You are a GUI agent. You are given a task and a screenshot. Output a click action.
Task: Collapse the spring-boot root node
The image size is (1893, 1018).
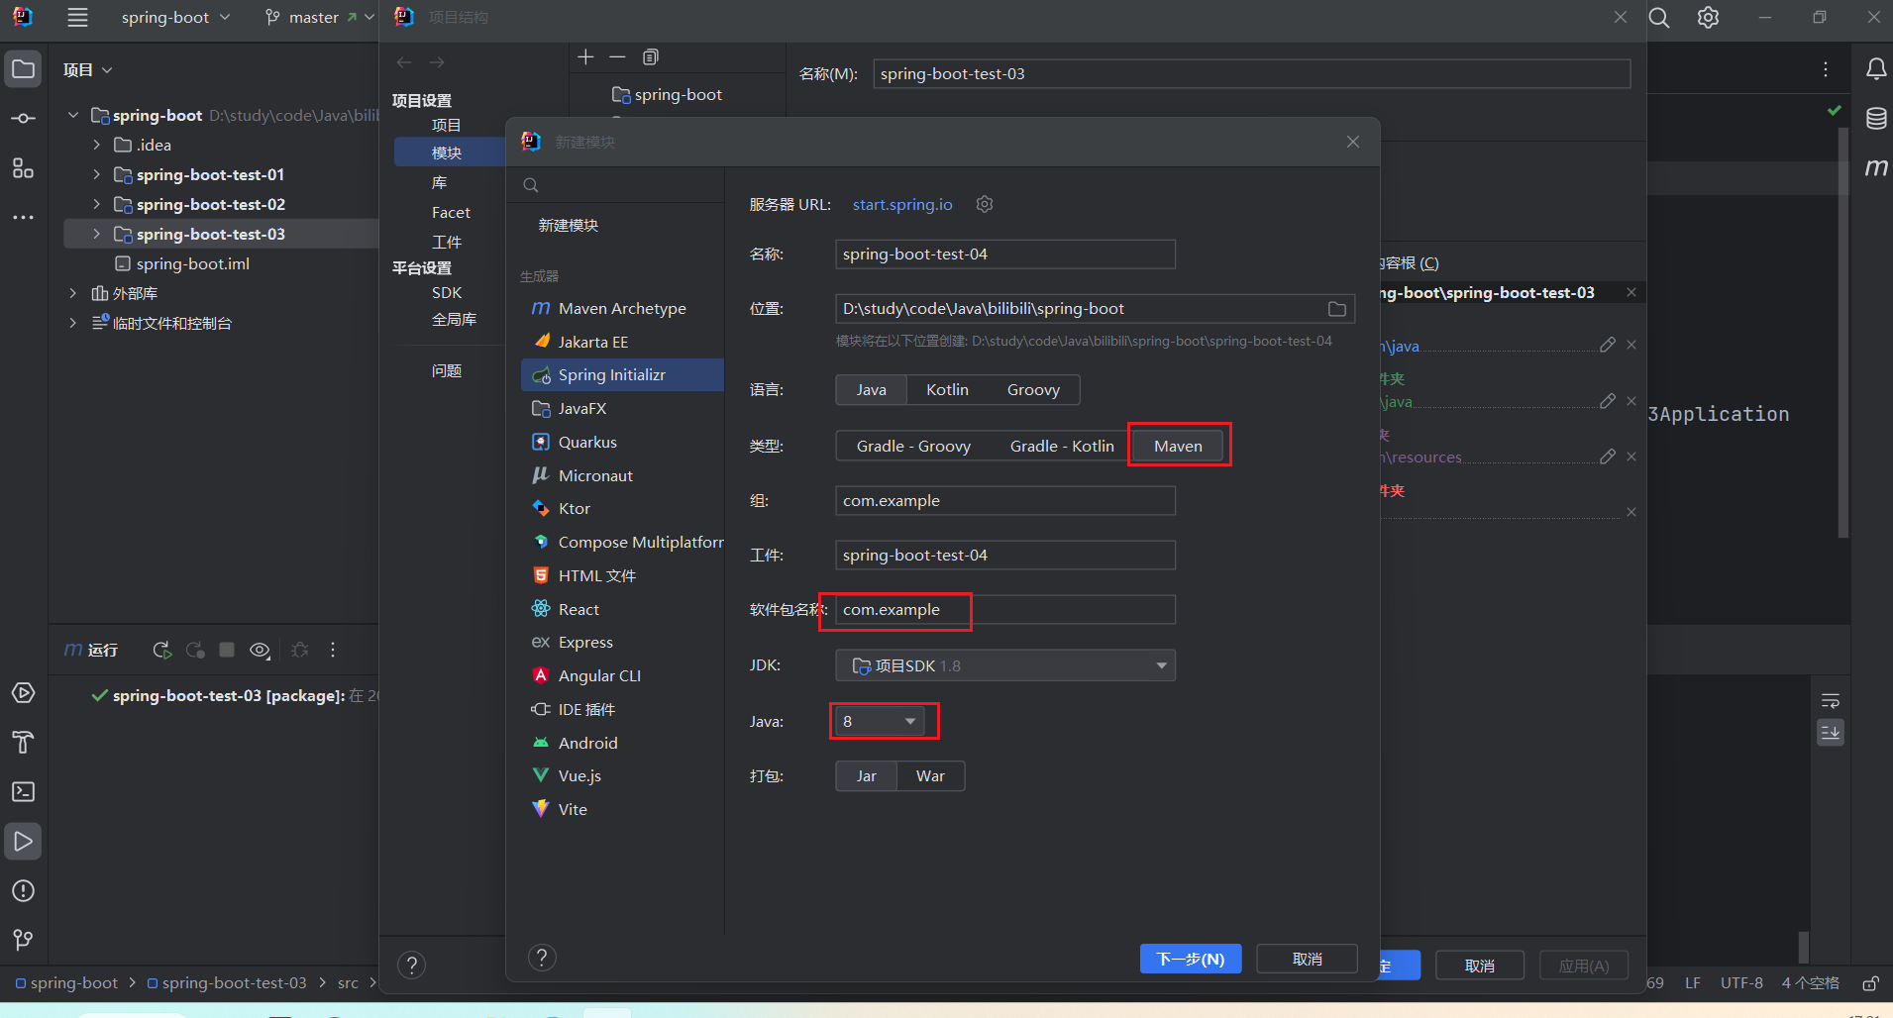click(x=72, y=115)
